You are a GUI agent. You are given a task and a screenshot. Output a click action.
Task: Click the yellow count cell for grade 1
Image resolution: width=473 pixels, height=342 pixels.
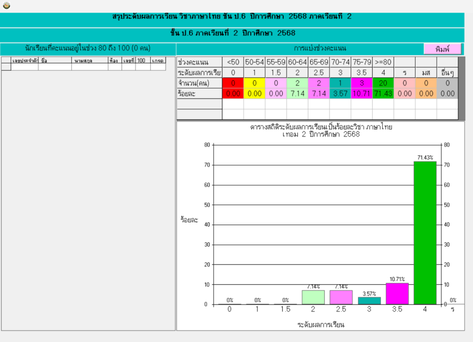coord(254,83)
